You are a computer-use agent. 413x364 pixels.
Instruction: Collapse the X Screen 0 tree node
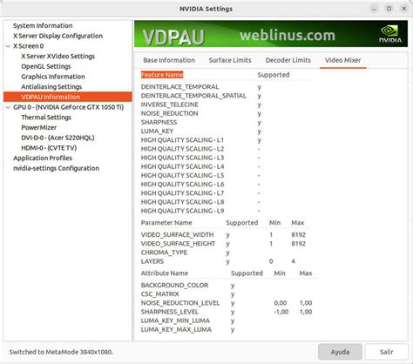pos(8,46)
